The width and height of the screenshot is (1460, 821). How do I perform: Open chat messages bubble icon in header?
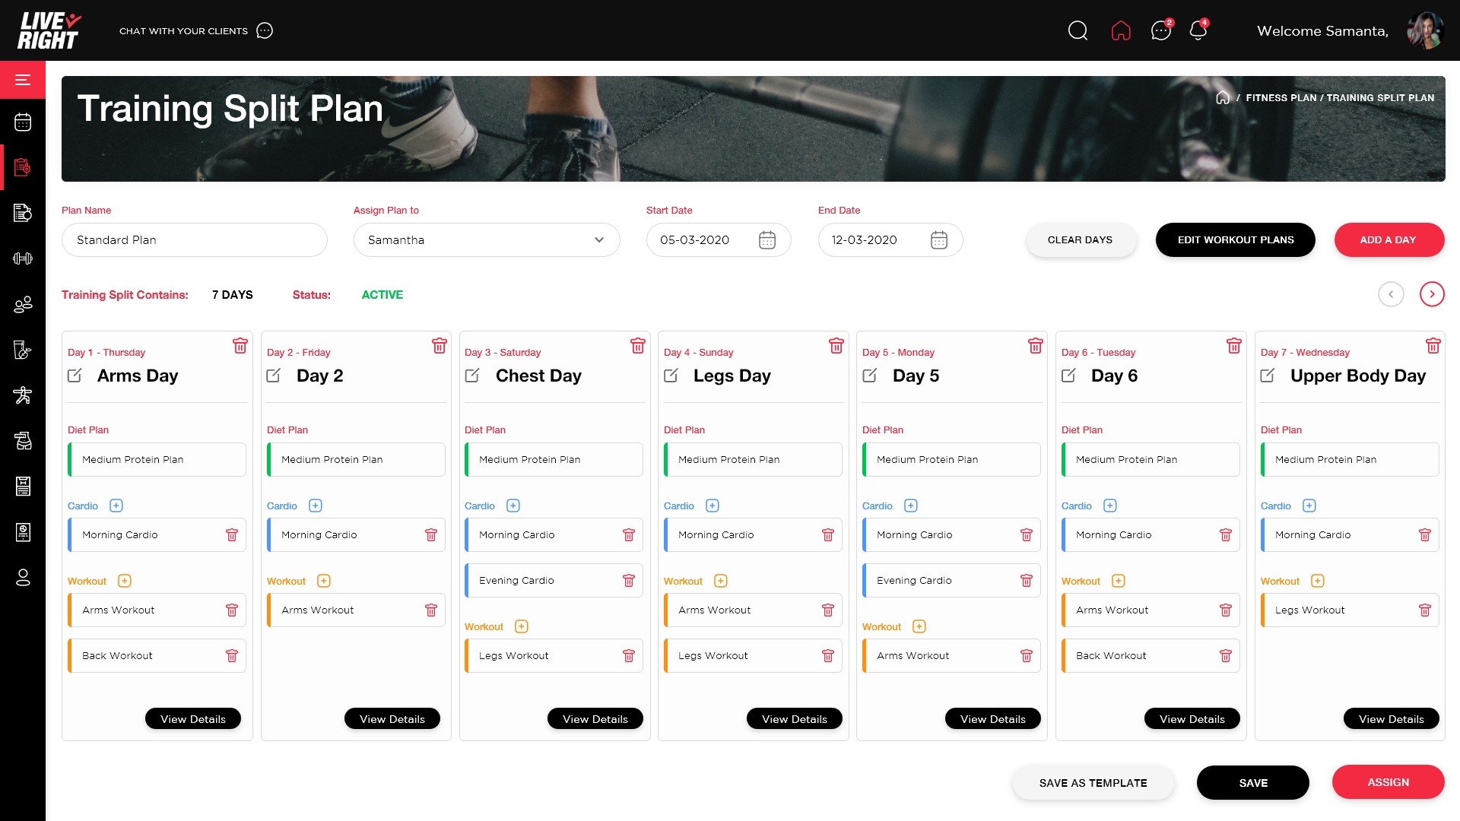click(x=1160, y=30)
